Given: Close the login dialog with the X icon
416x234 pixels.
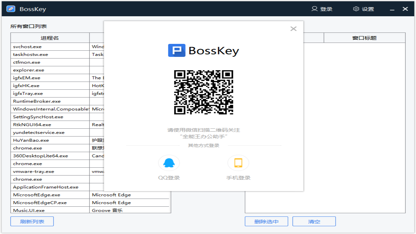Looking at the screenshot, I should 293,29.
